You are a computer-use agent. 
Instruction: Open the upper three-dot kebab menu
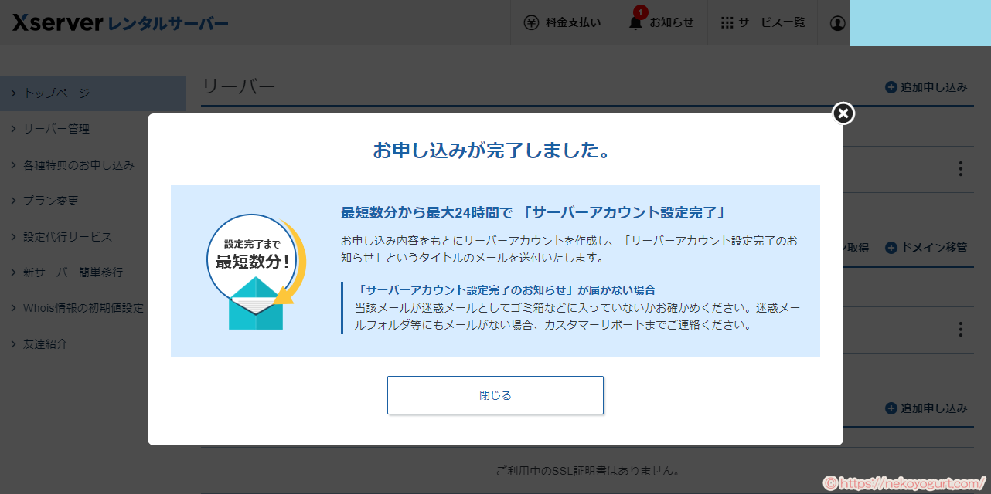(x=959, y=168)
